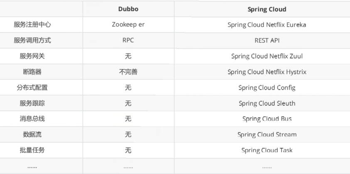Screen dimensions: 350x174
Task: Click the Spring Cloud Netflix Hystrix cell
Action: point(267,72)
